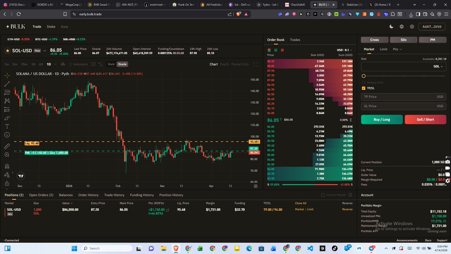Switch theme with the moon icon

click(392, 27)
